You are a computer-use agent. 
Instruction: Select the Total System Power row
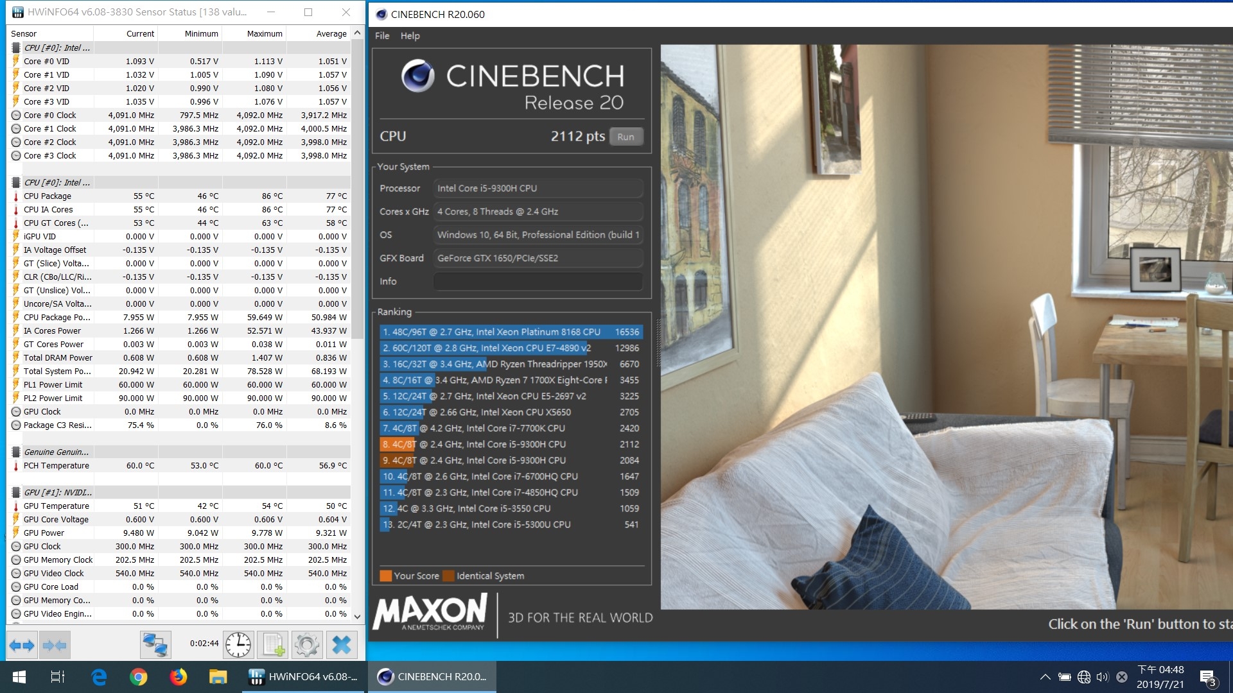point(179,371)
